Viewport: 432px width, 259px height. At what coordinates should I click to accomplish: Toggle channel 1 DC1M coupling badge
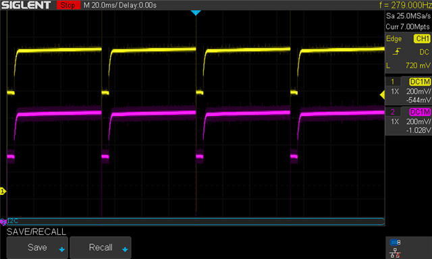(420, 82)
